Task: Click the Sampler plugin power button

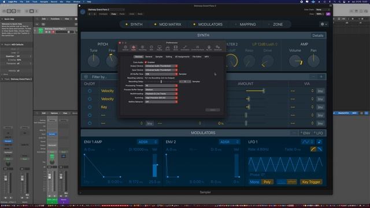Action: pos(83,12)
